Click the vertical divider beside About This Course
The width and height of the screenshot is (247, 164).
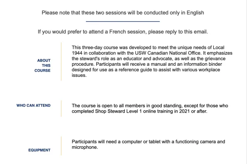(x=61, y=62)
